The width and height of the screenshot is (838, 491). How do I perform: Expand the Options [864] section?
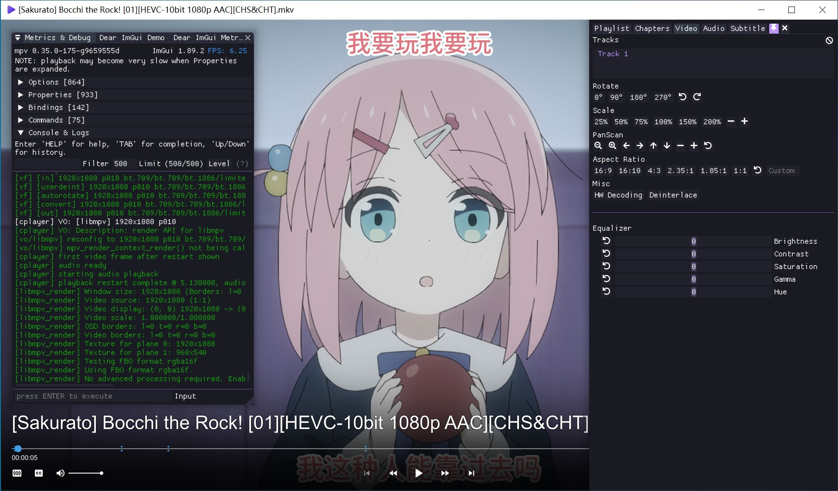(133, 82)
